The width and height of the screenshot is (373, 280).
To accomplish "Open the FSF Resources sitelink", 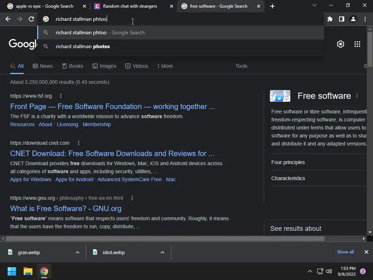I will [x=22, y=125].
